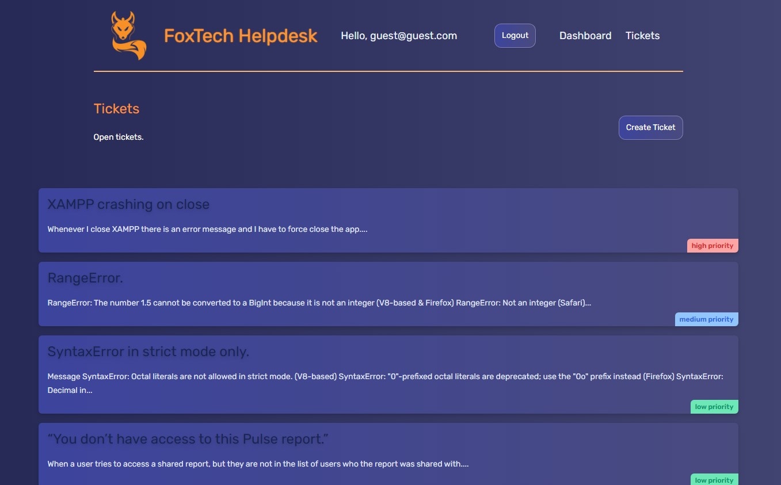
Task: Create a new ticket with Create Ticket
Action: (x=650, y=128)
